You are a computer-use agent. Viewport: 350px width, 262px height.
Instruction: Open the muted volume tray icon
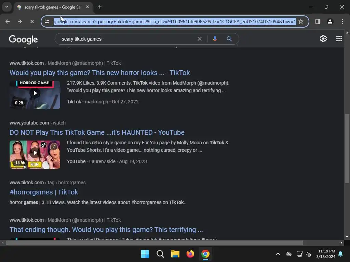pos(309,254)
